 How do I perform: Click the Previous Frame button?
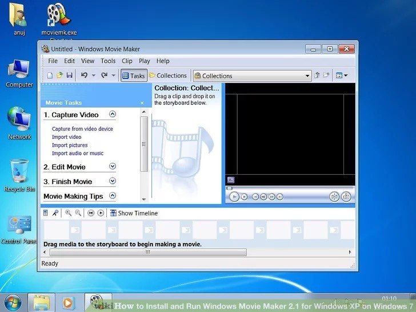263,197
